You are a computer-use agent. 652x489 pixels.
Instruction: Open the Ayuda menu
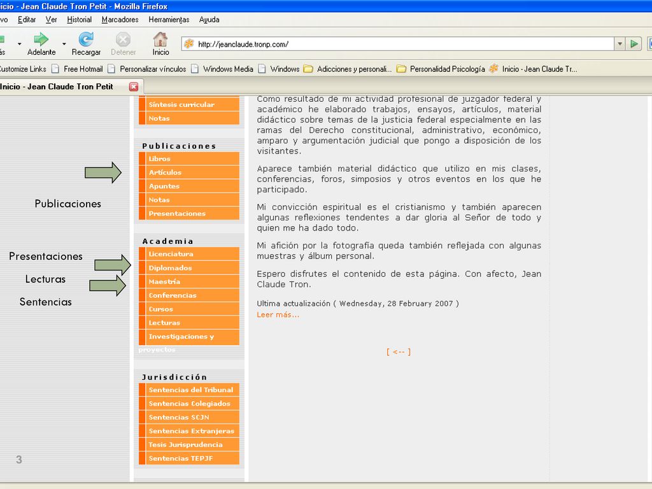pos(209,20)
